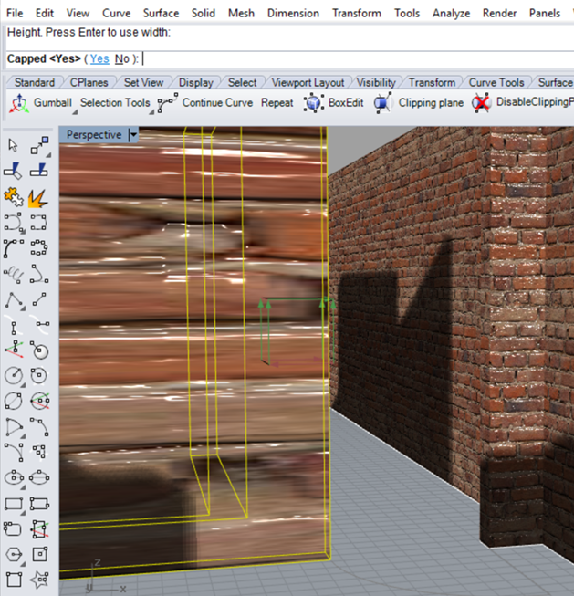Image resolution: width=574 pixels, height=596 pixels.
Task: Select the Polygon hexagon tool
Action: pos(14,554)
